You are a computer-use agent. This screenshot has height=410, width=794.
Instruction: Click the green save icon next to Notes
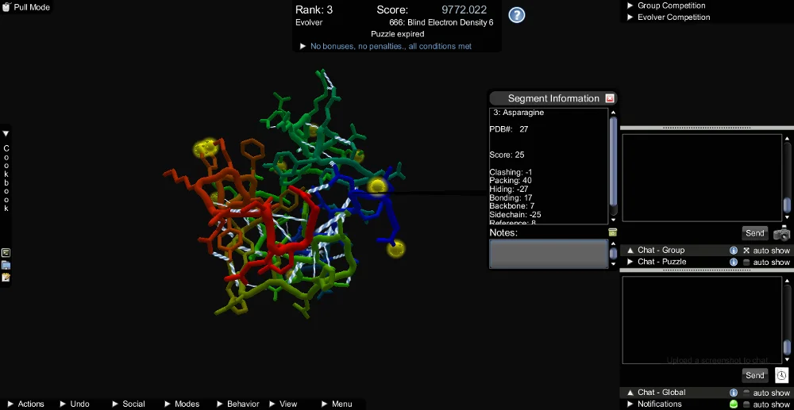point(613,232)
